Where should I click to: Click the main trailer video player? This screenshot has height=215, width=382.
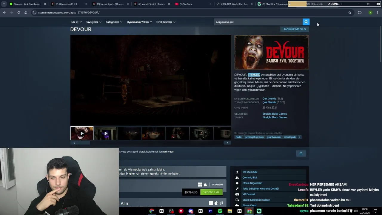151,80
